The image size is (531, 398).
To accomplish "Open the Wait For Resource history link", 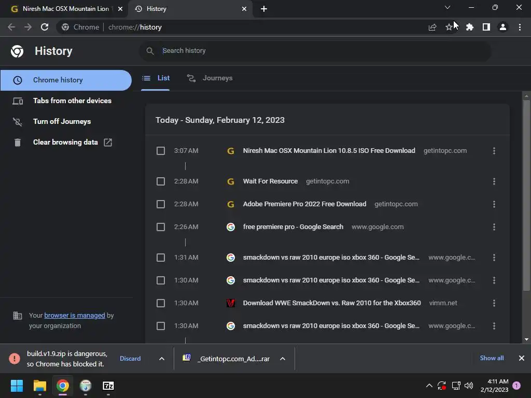I will pyautogui.click(x=270, y=181).
